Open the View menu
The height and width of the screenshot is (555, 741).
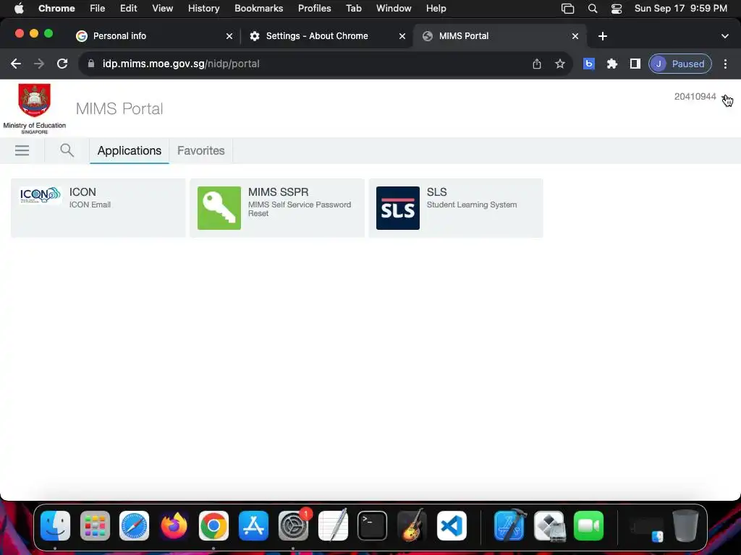click(x=163, y=9)
